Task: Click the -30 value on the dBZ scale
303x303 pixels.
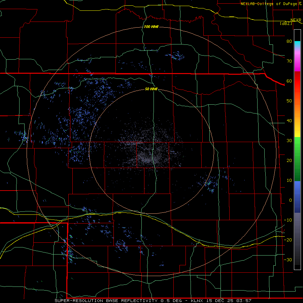Action: coord(288,260)
